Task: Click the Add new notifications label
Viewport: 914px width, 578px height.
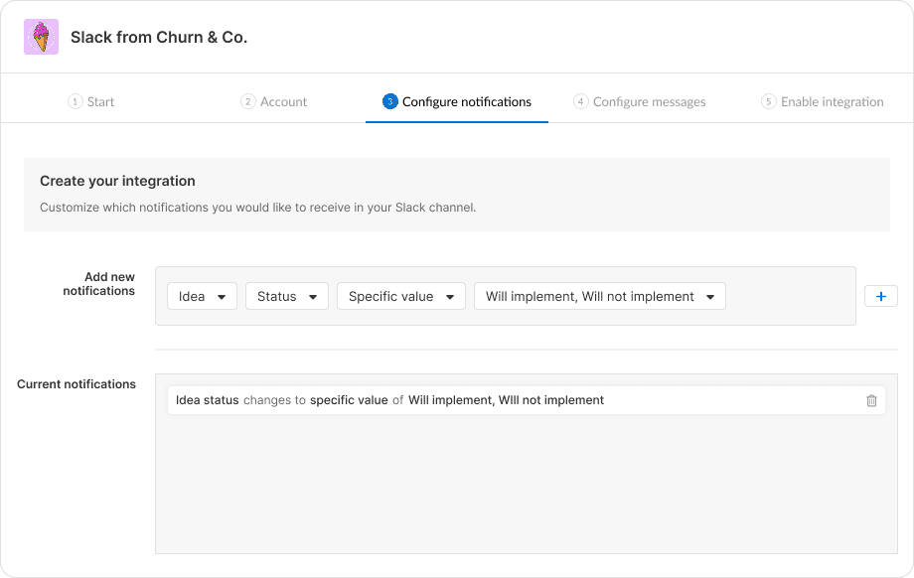Action: pos(99,284)
